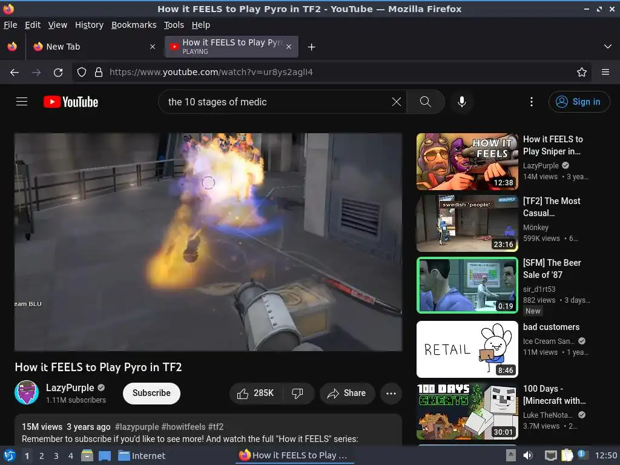
Task: Click the sir_d1rt53 channel name
Action: click(x=539, y=289)
